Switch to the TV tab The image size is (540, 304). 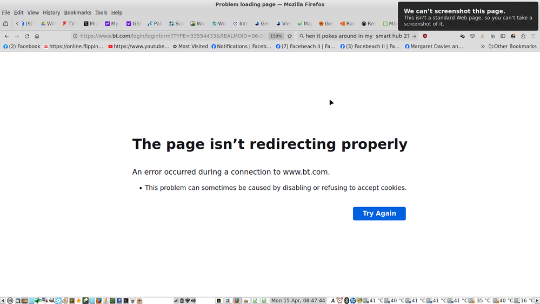pos(70,24)
